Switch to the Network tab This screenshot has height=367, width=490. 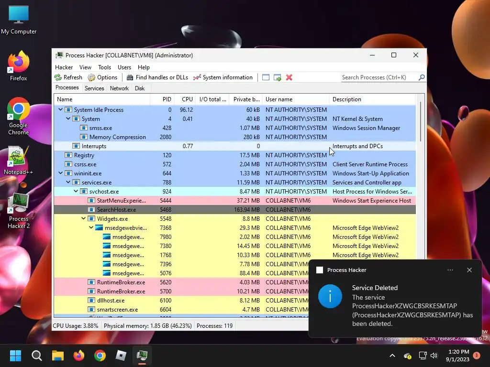click(x=119, y=88)
